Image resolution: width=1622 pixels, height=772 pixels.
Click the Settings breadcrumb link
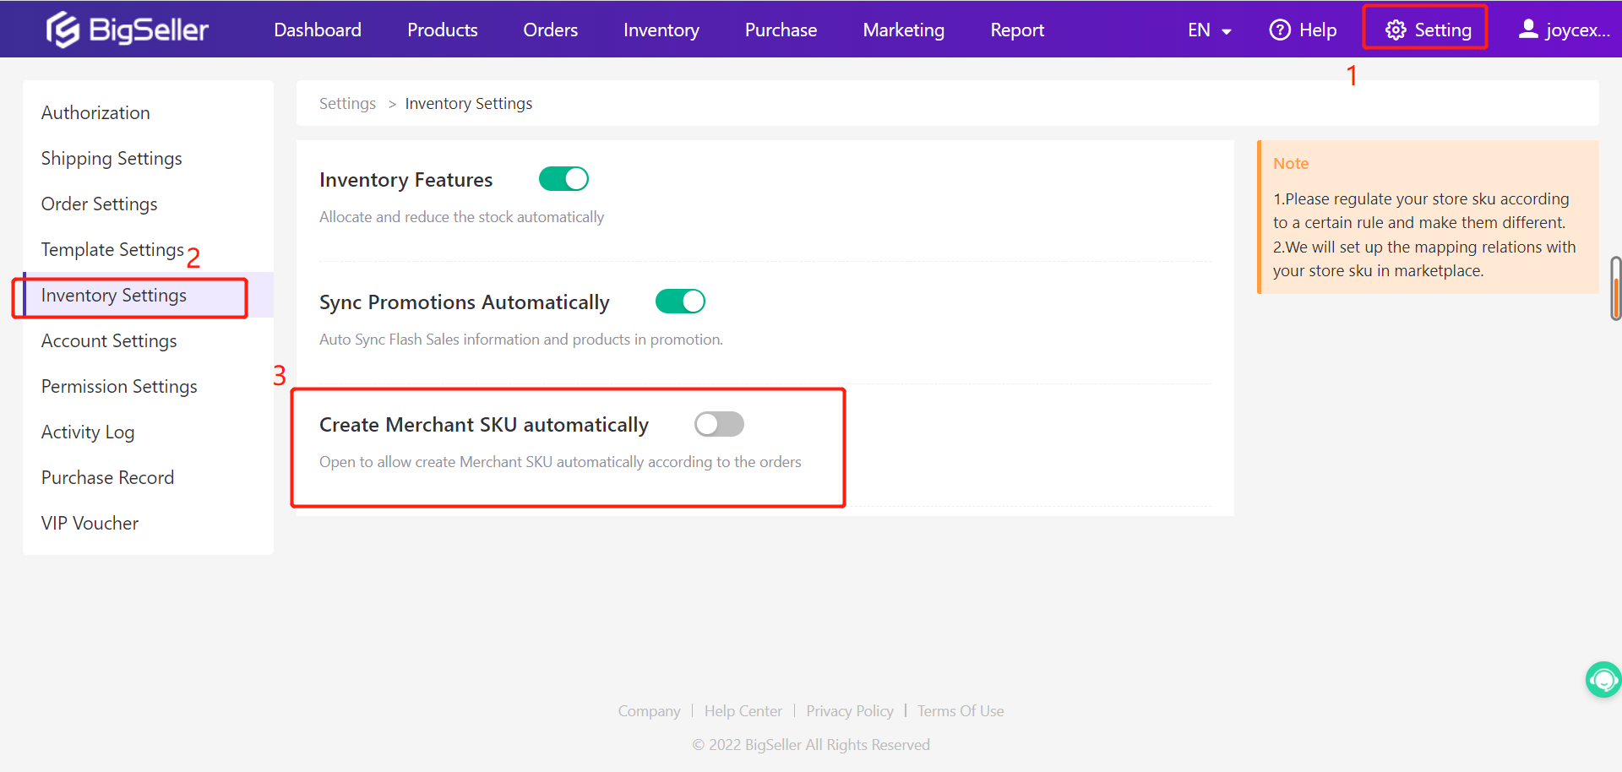point(347,103)
